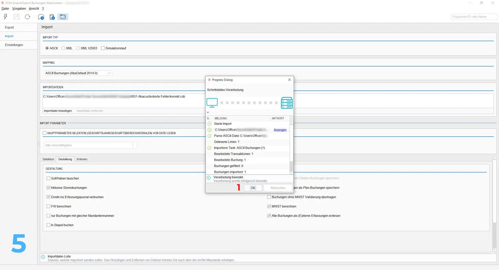The height and width of the screenshot is (270, 499).
Task: Open the ASCII Buchungen mapping dropdown
Action: point(110,73)
